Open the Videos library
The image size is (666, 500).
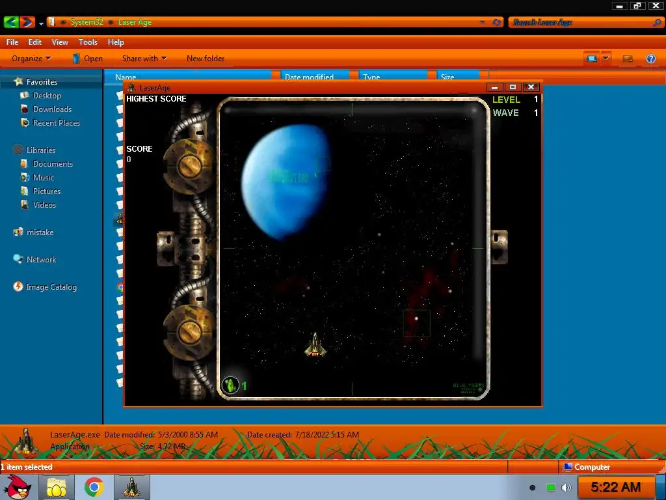pyautogui.click(x=44, y=204)
